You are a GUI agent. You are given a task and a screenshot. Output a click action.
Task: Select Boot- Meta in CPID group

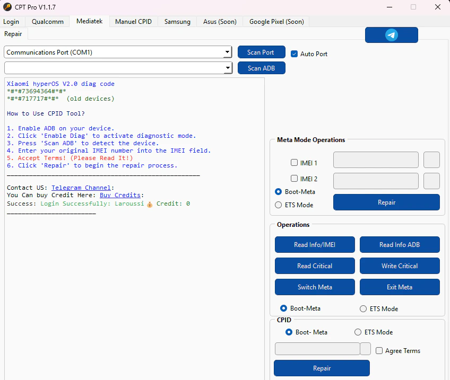tap(289, 332)
